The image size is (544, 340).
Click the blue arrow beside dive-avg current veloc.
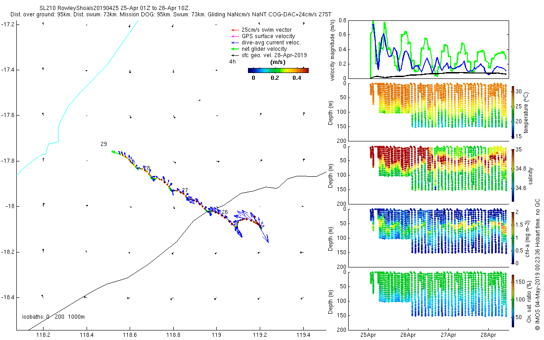coord(234,43)
